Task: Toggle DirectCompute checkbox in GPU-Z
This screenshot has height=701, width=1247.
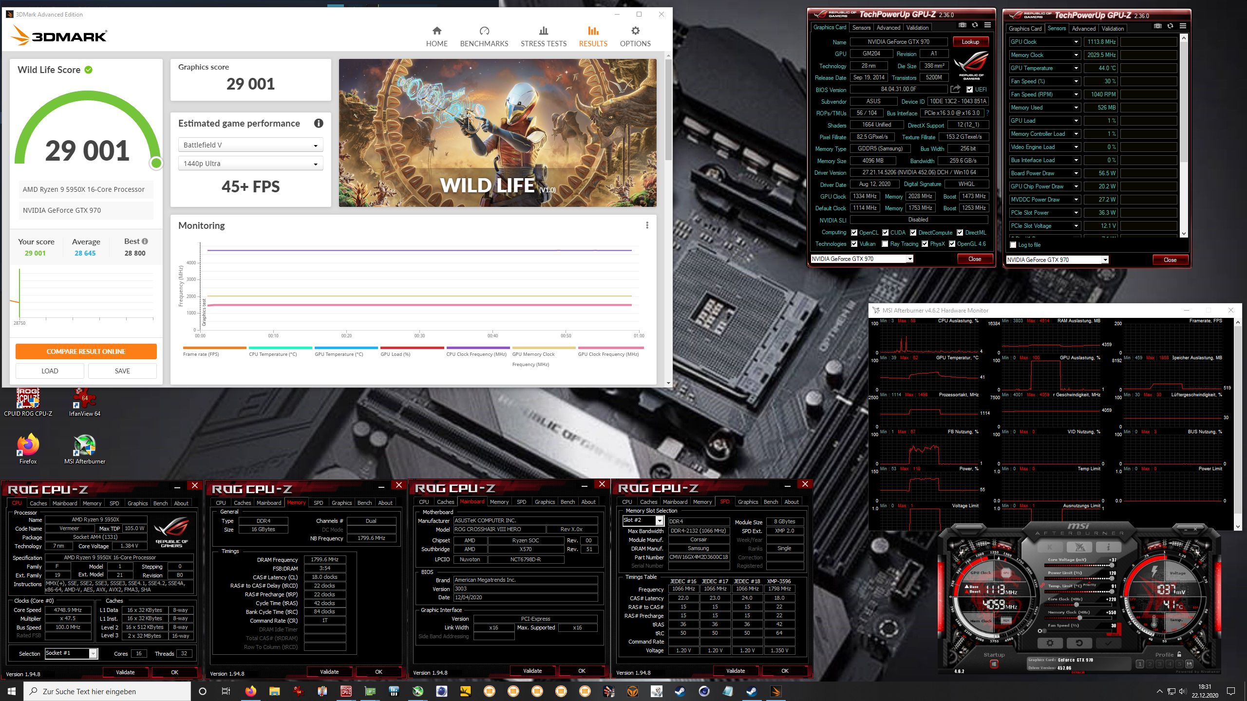Action: tap(913, 233)
